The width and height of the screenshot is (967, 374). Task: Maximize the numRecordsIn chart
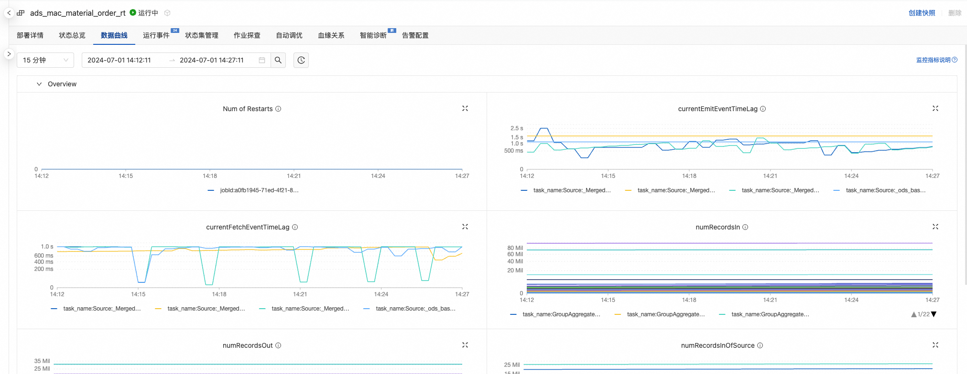[935, 227]
